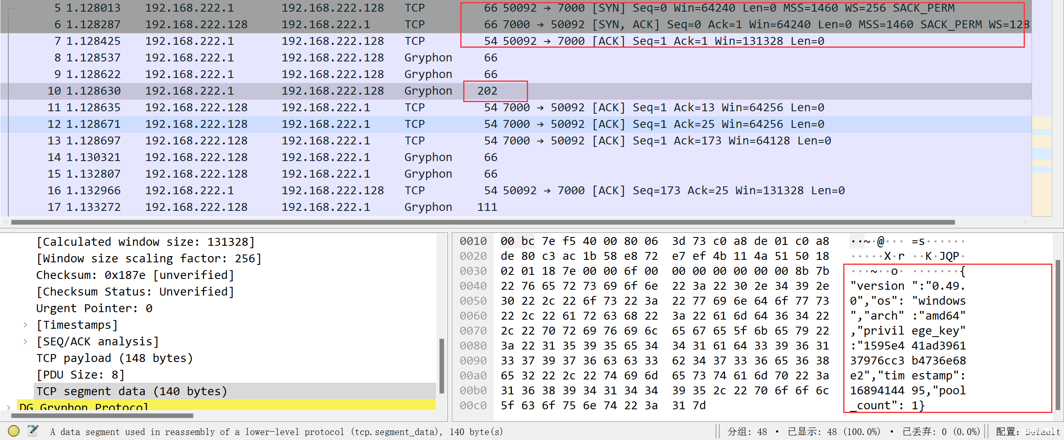This screenshot has height=440, width=1064.
Task: Click the packet details horizontal scrollbar
Action: pos(102,416)
